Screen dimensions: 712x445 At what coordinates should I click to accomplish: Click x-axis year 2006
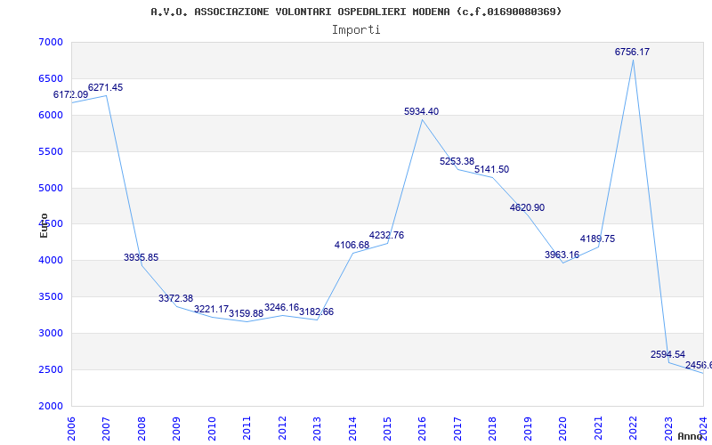tap(71, 429)
